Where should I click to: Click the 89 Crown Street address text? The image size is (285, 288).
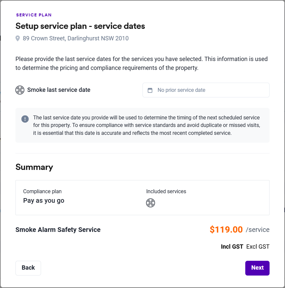[76, 38]
